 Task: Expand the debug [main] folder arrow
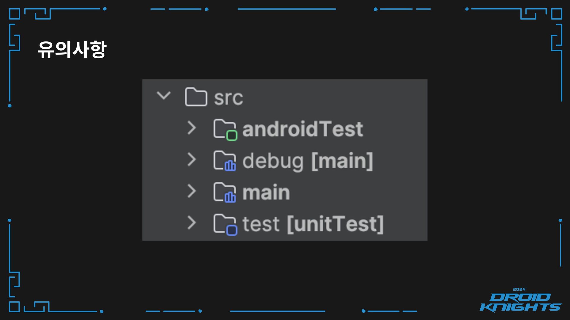(192, 159)
